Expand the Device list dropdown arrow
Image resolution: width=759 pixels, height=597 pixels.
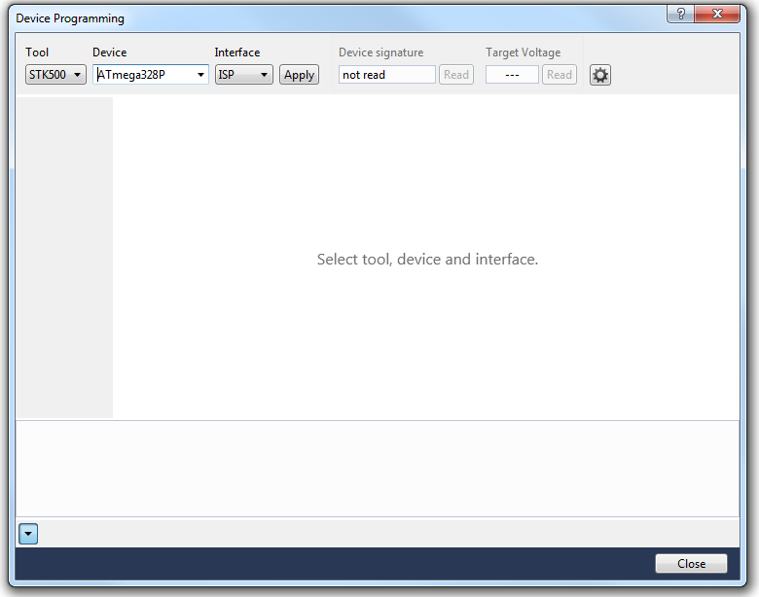[200, 75]
